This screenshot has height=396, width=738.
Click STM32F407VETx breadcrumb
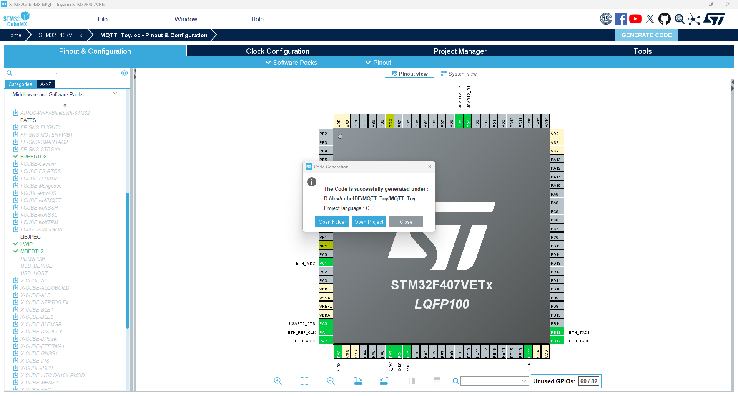coord(60,35)
